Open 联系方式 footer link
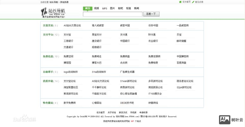 click(123, 113)
